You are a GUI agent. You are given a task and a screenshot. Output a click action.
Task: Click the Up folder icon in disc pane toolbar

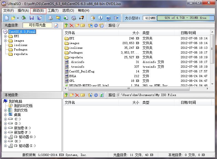[66, 26]
